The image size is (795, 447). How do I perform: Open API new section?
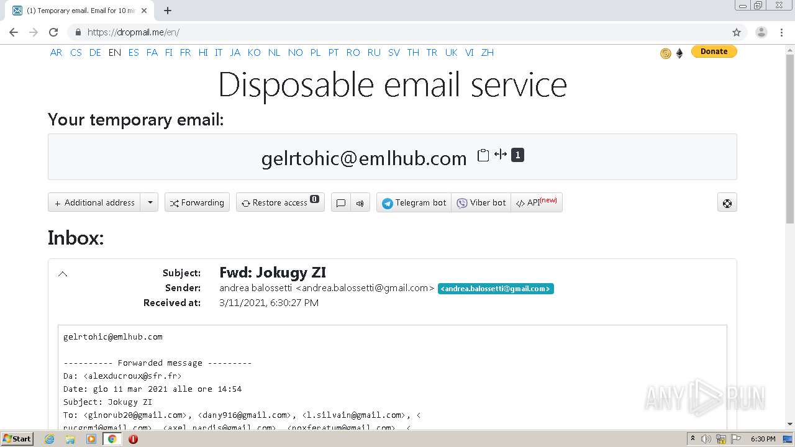click(537, 202)
